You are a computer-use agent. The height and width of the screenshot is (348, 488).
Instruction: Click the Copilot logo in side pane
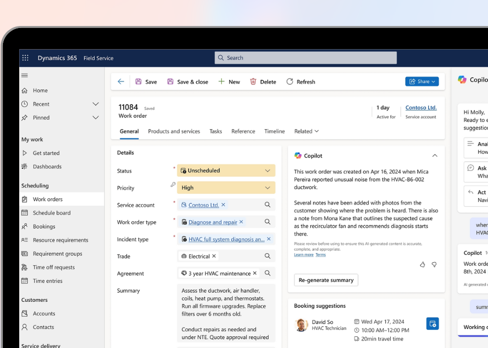coord(462,80)
